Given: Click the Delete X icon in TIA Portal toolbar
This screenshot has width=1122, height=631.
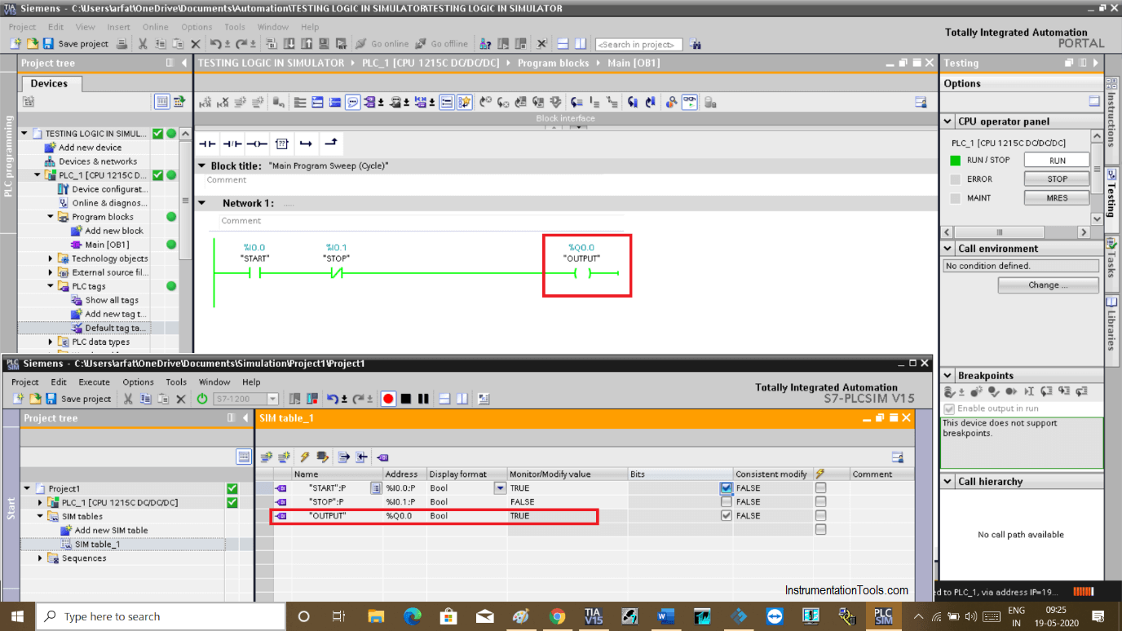Looking at the screenshot, I should click(x=195, y=44).
